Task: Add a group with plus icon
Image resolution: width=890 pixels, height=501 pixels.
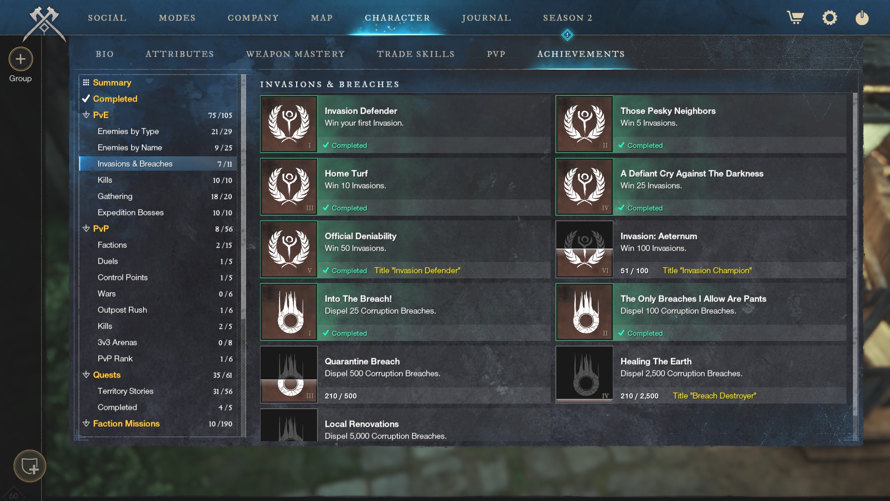Action: coord(20,59)
